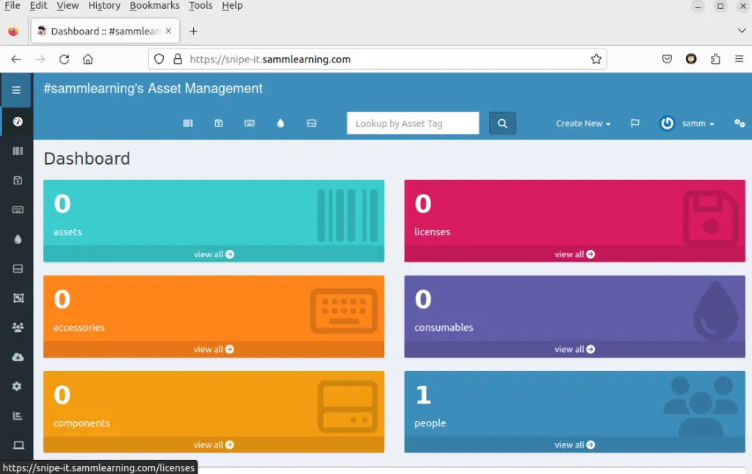Open Predefined Kits sidebar icon
The width and height of the screenshot is (752, 474).
pos(18,298)
